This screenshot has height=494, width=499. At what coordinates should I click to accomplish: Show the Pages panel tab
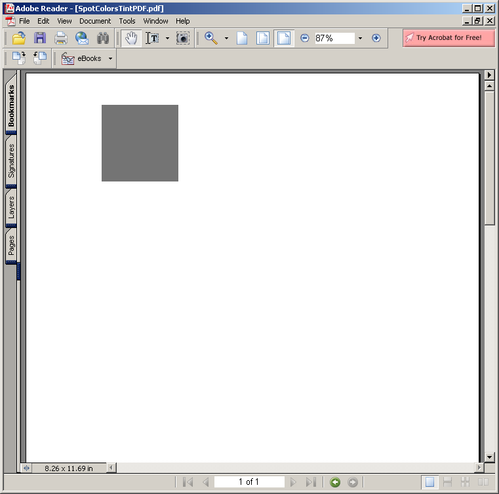[11, 245]
